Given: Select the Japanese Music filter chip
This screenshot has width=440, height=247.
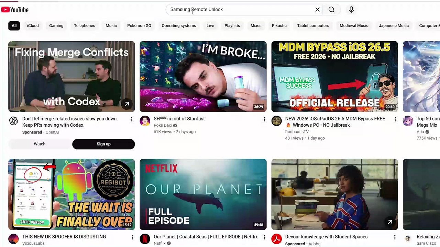Looking at the screenshot, I should point(394,26).
